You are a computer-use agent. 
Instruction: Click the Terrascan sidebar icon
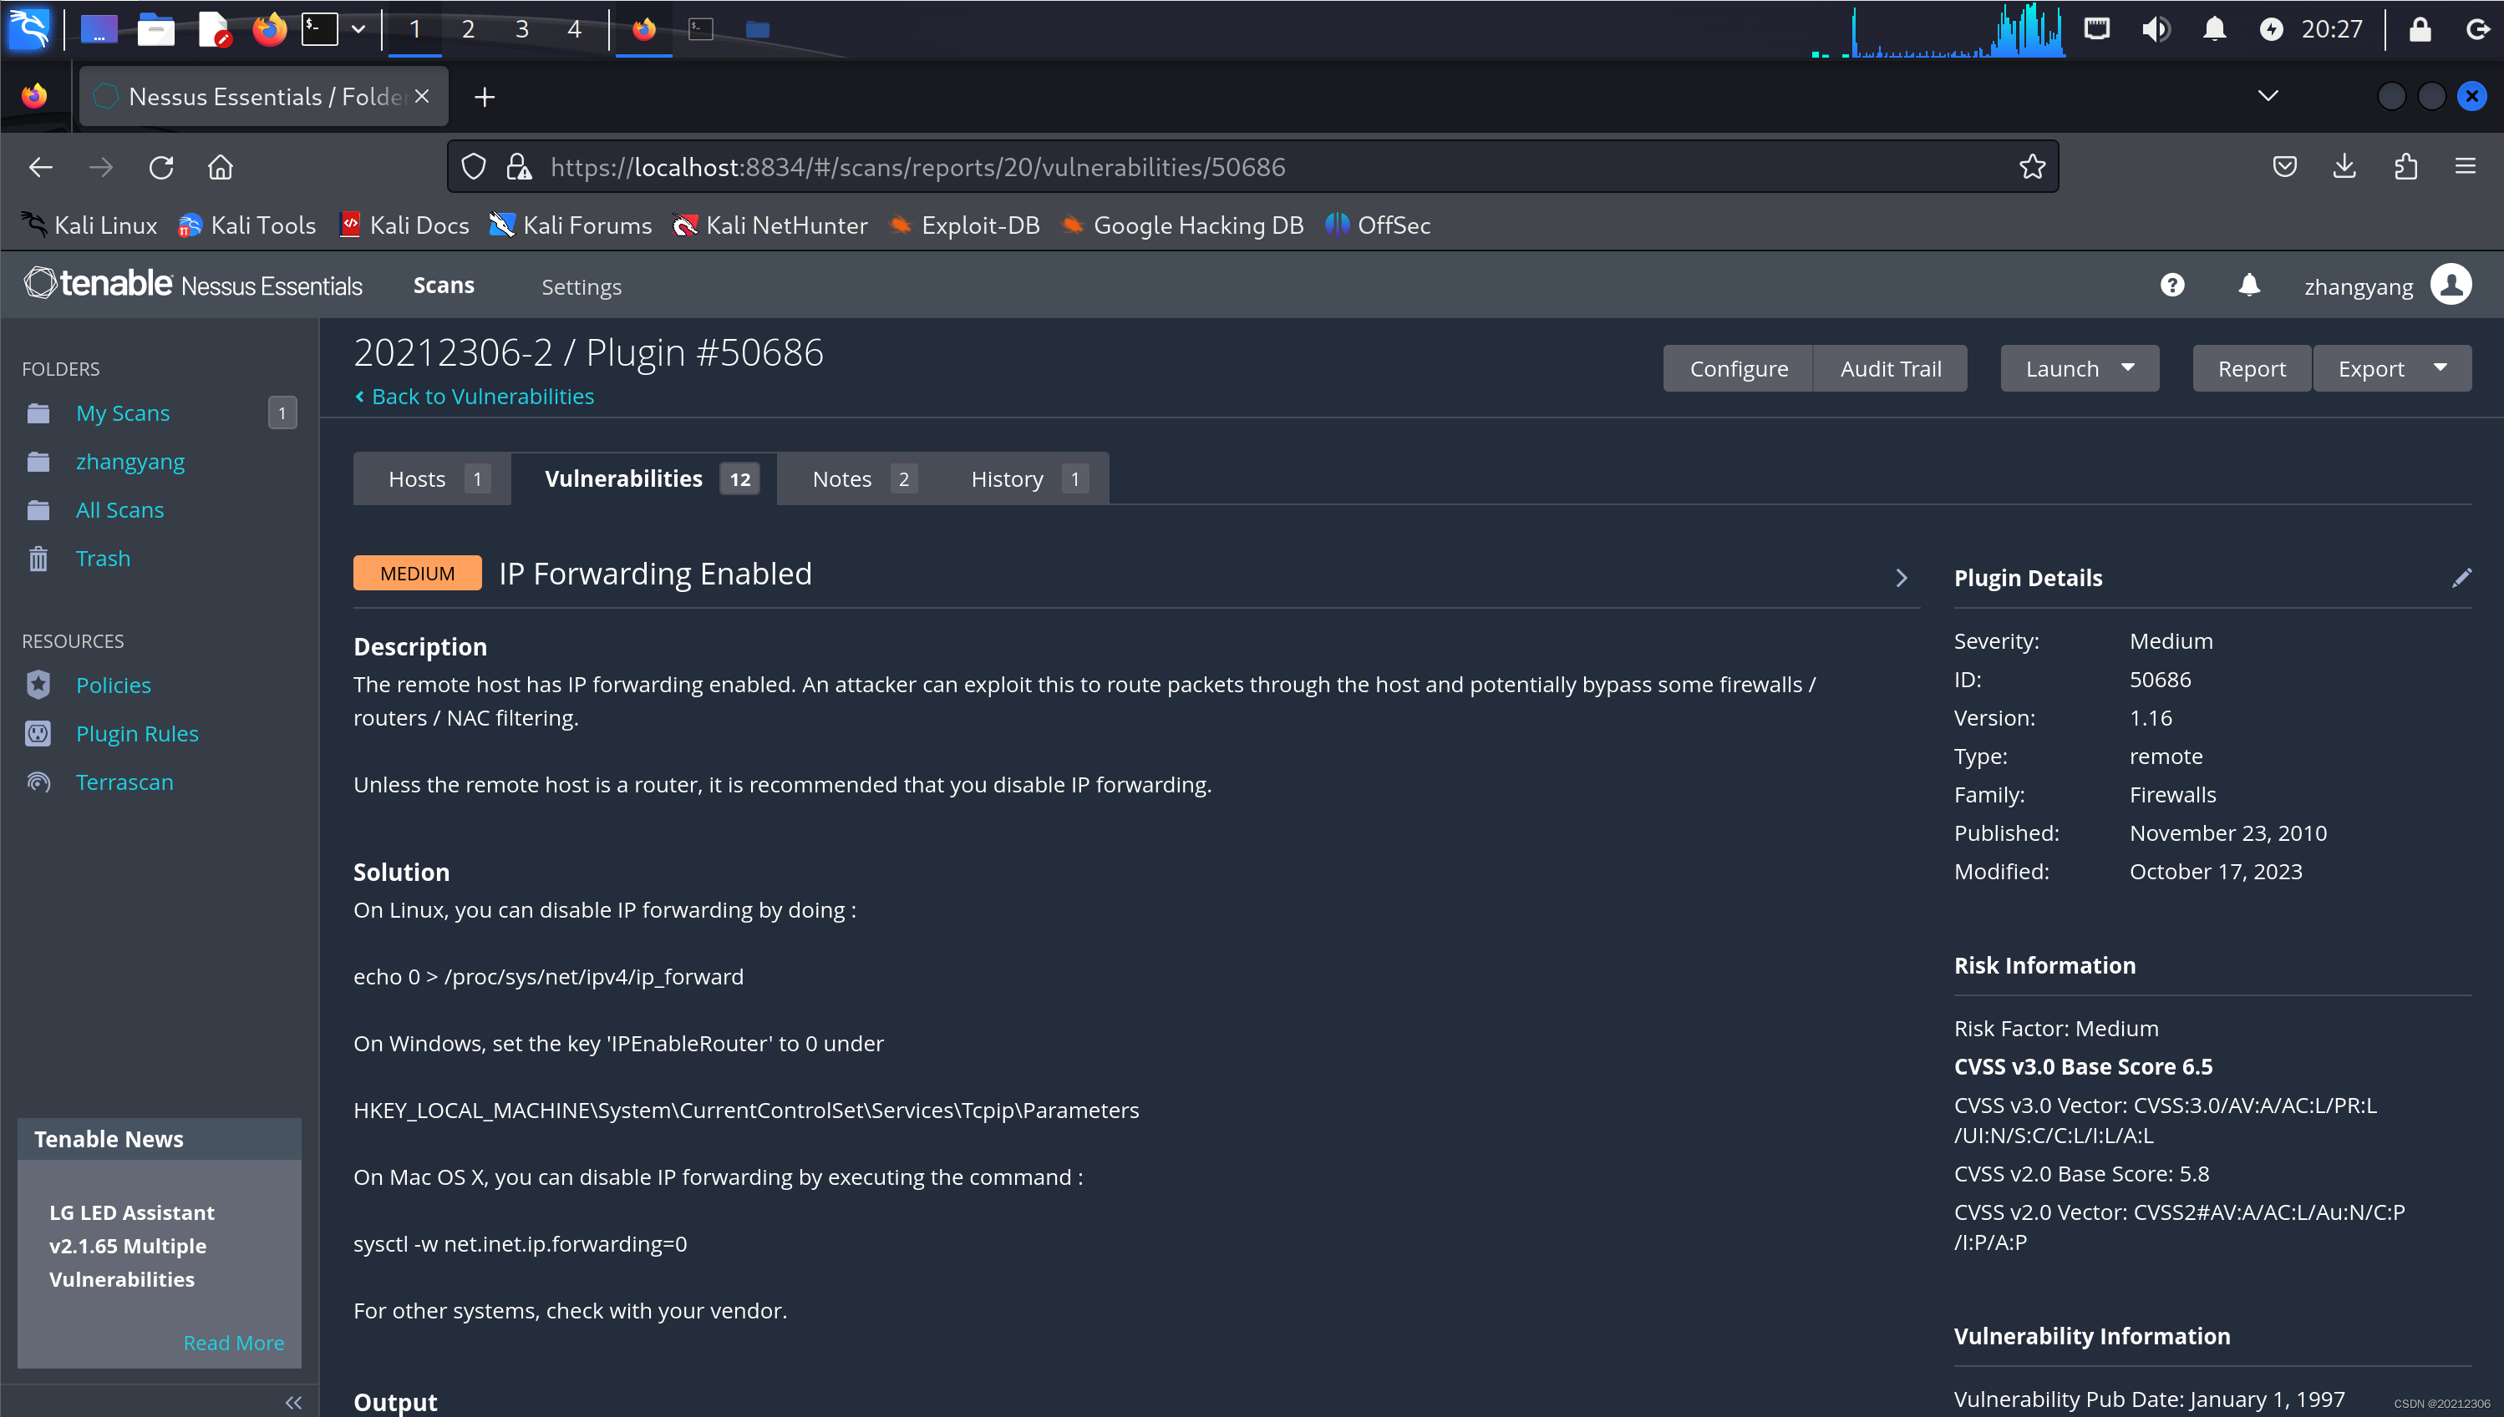pos(38,782)
